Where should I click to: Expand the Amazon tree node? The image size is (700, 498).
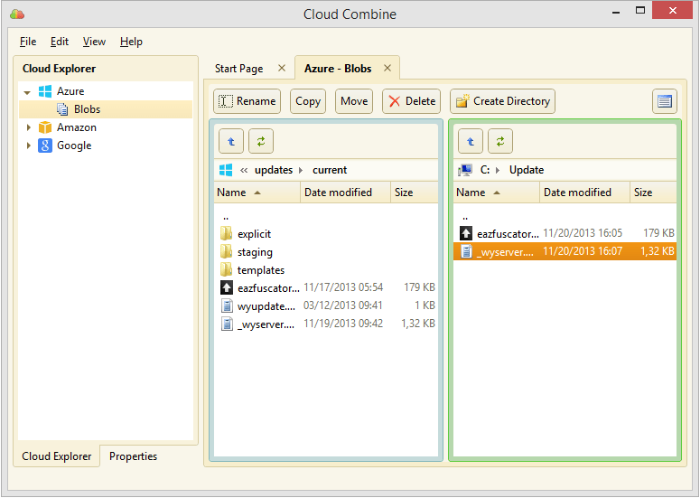tap(27, 127)
